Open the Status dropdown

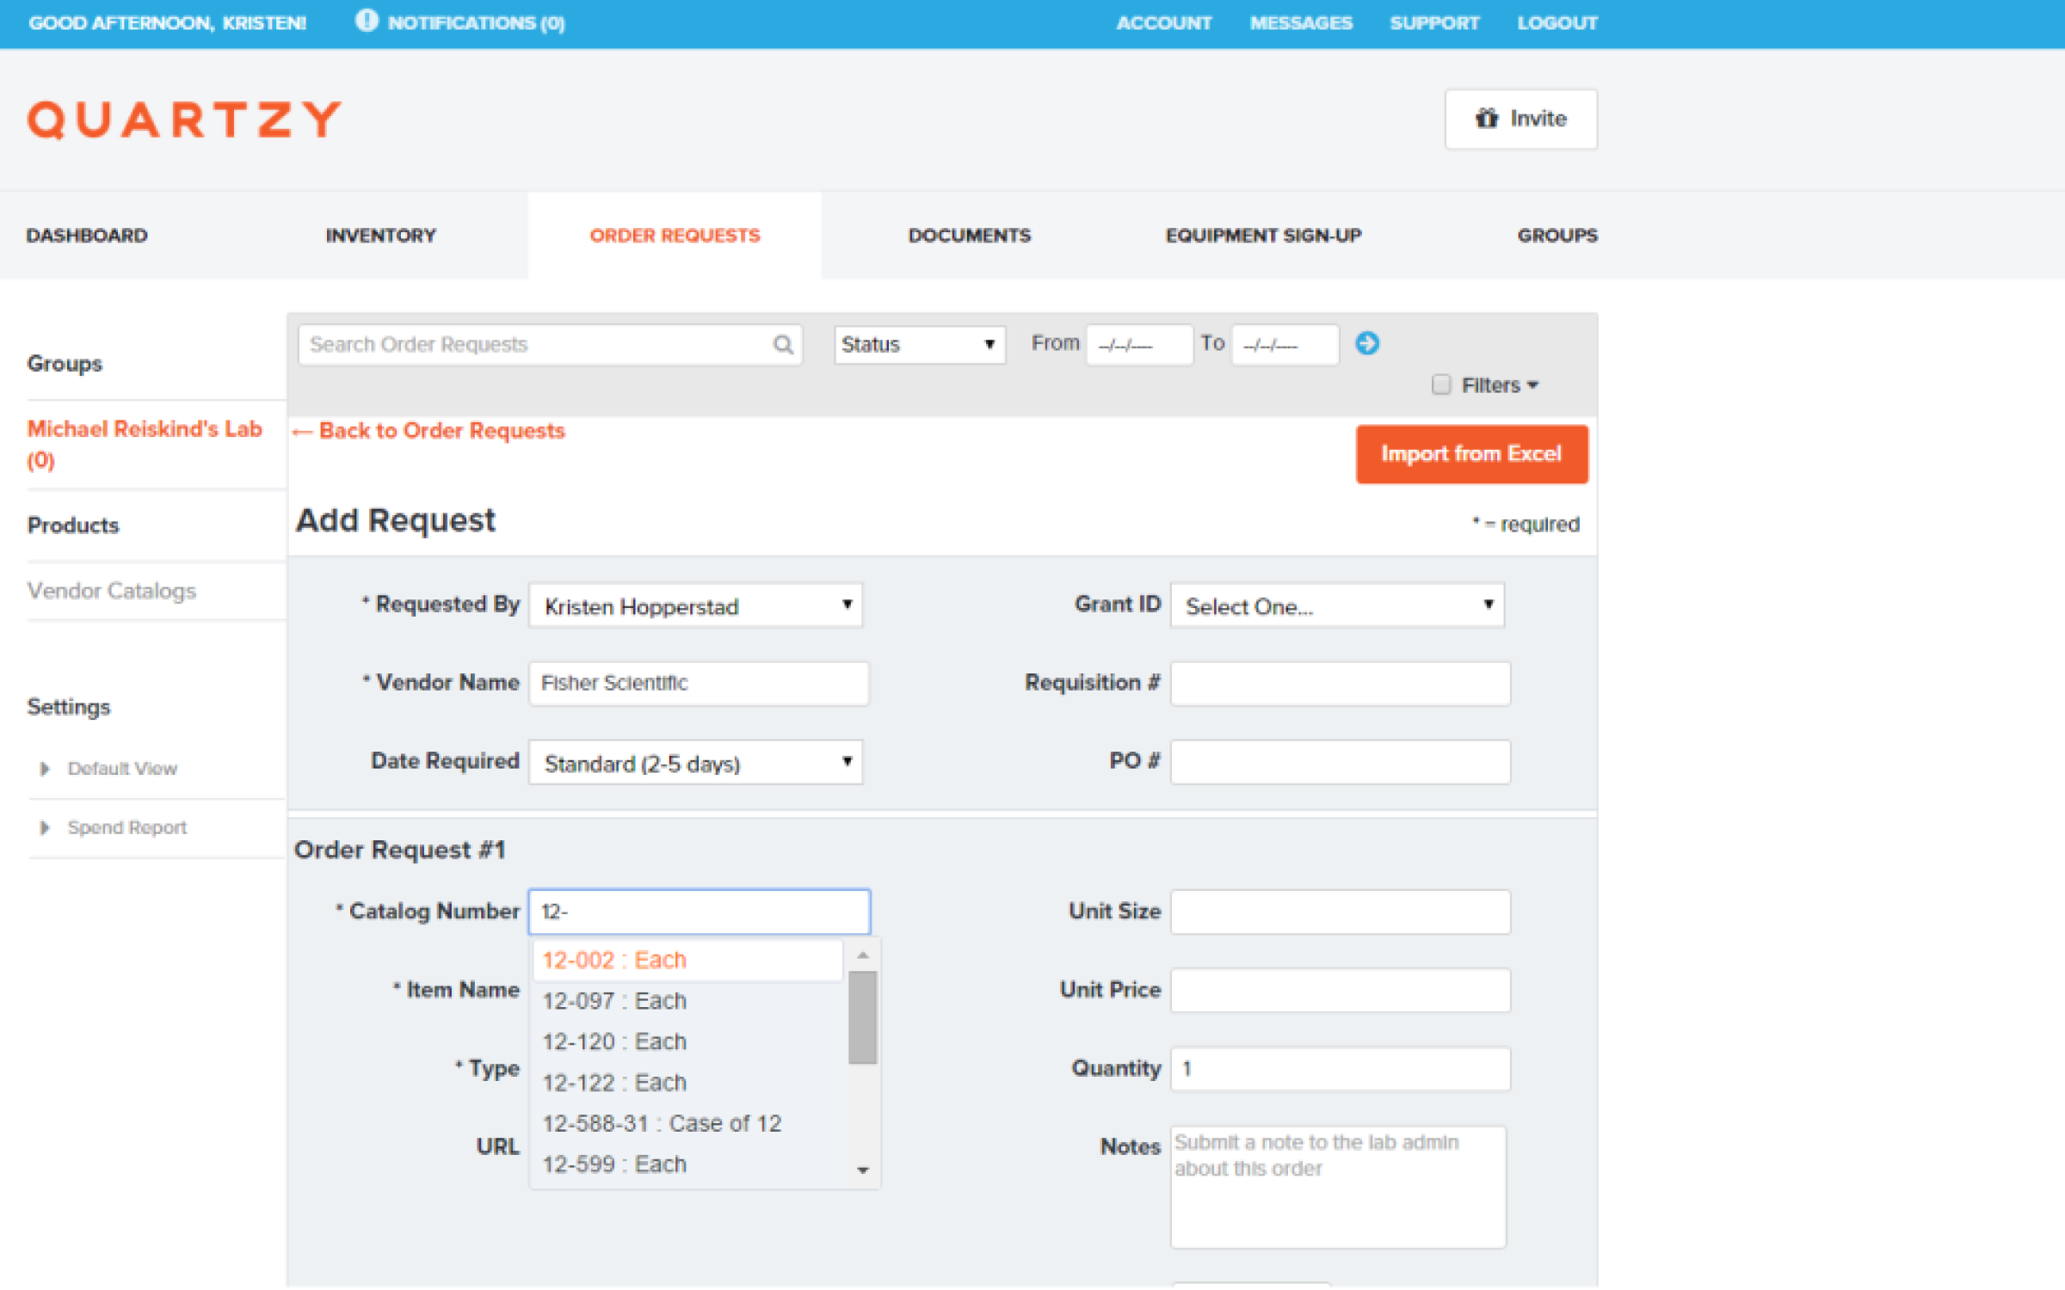point(919,345)
